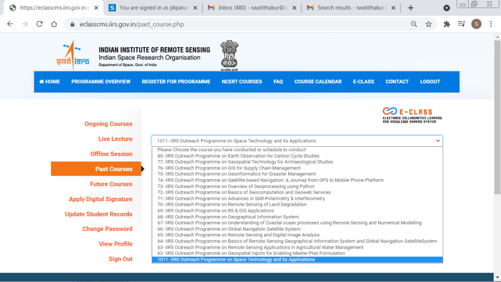Switch to the Gmail Inbox tab
This screenshot has width=501, height=282.
tap(251, 8)
